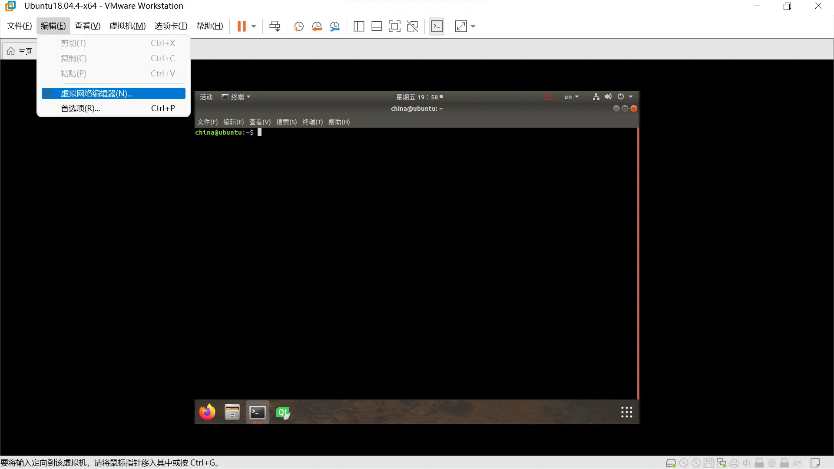The width and height of the screenshot is (834, 469).
Task: Open the terminal's 终端(T) menu
Action: [x=313, y=122]
